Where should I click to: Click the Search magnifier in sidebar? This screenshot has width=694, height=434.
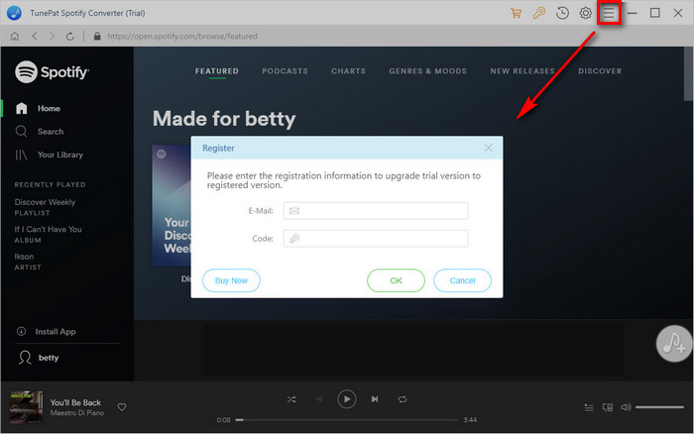(x=21, y=132)
